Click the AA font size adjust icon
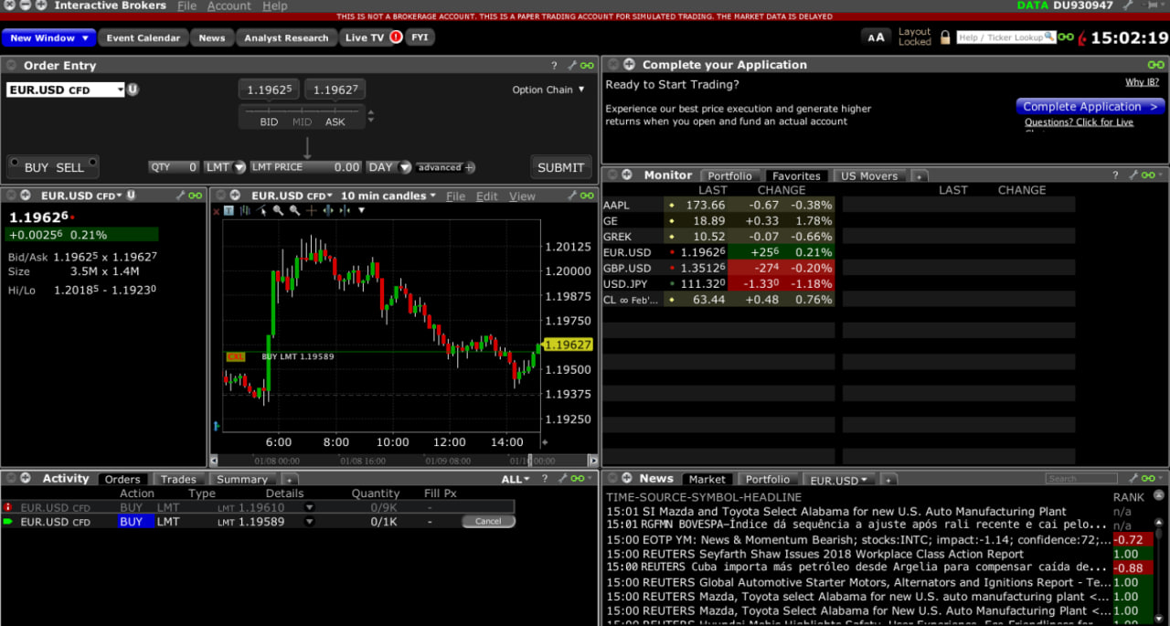 (876, 37)
